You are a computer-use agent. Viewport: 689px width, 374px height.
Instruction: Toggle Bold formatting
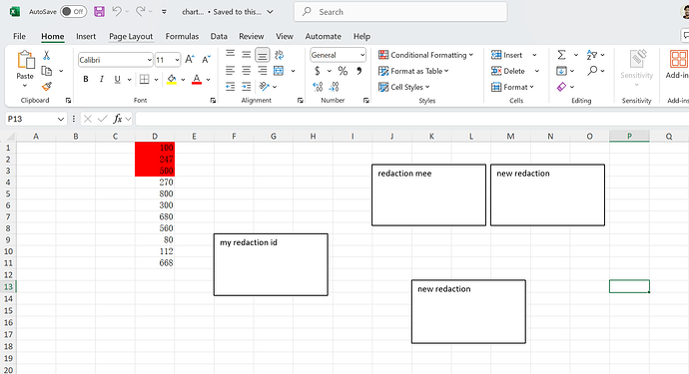pyautogui.click(x=86, y=79)
